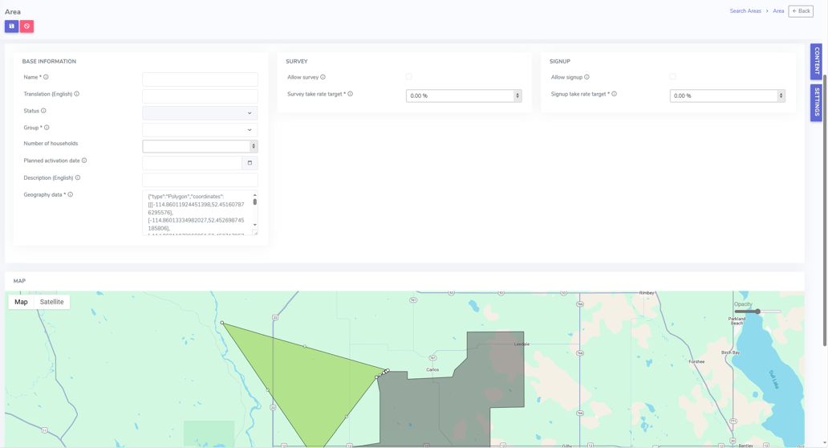Click the info icon beside Allow survey
The height and width of the screenshot is (448, 828).
323,77
